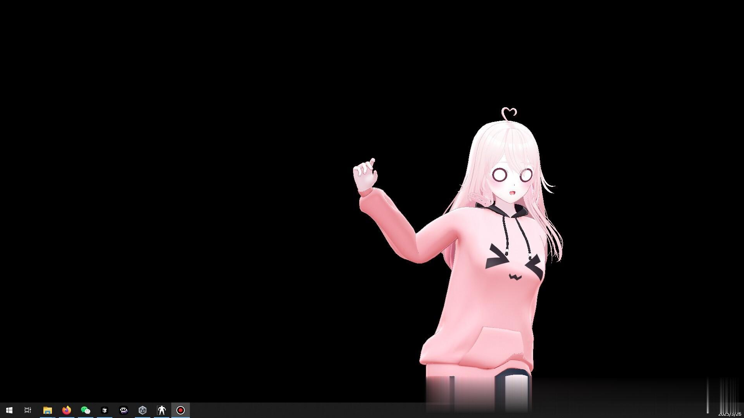Viewport: 744px width, 418px height.
Task: Launch Firefox from the taskbar
Action: tap(67, 410)
